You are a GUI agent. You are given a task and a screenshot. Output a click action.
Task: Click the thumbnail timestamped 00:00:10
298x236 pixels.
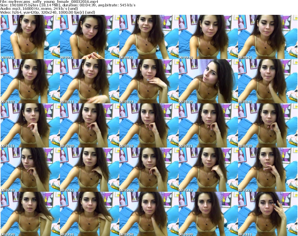30,37
